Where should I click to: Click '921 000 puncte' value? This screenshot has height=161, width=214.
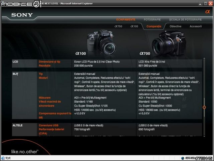pos(148,66)
